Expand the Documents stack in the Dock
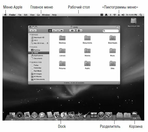 tap(120, 115)
